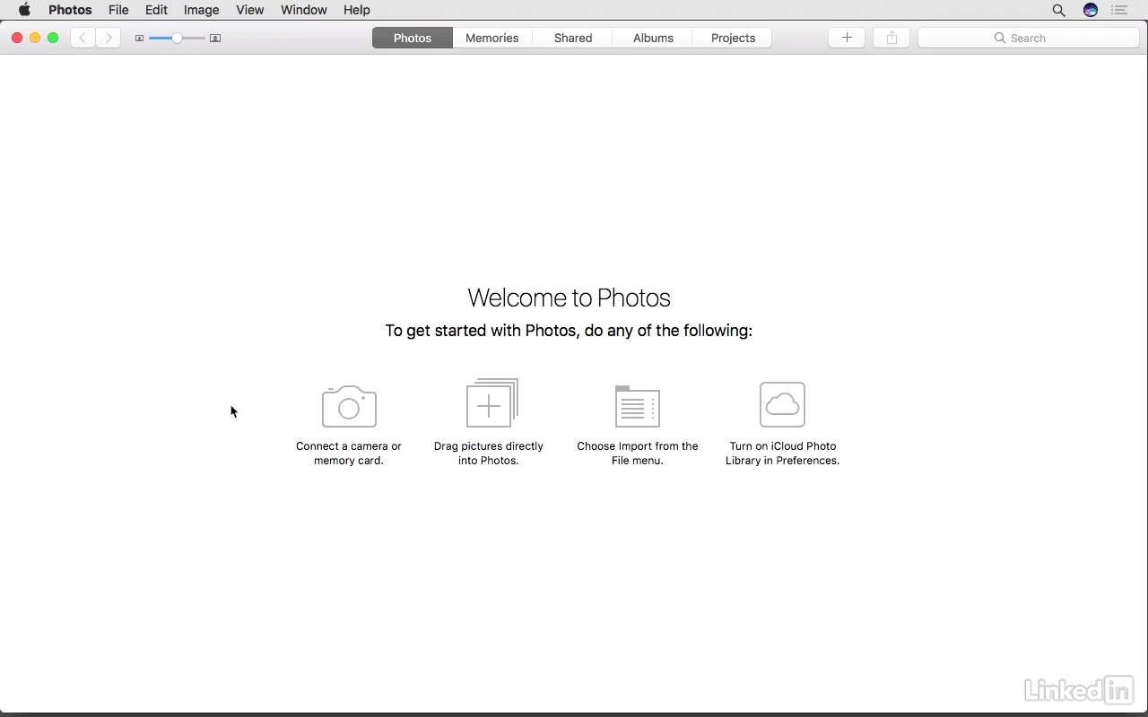The image size is (1148, 717).
Task: Open the Apple menu
Action: click(x=24, y=10)
